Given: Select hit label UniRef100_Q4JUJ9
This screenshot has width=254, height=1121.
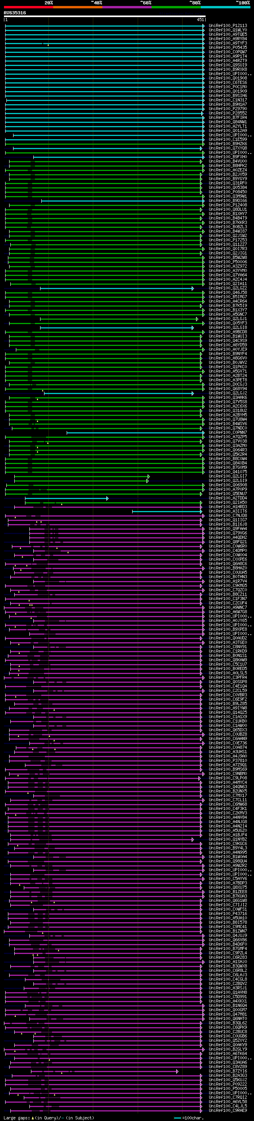Looking at the screenshot, I should coord(228,936).
